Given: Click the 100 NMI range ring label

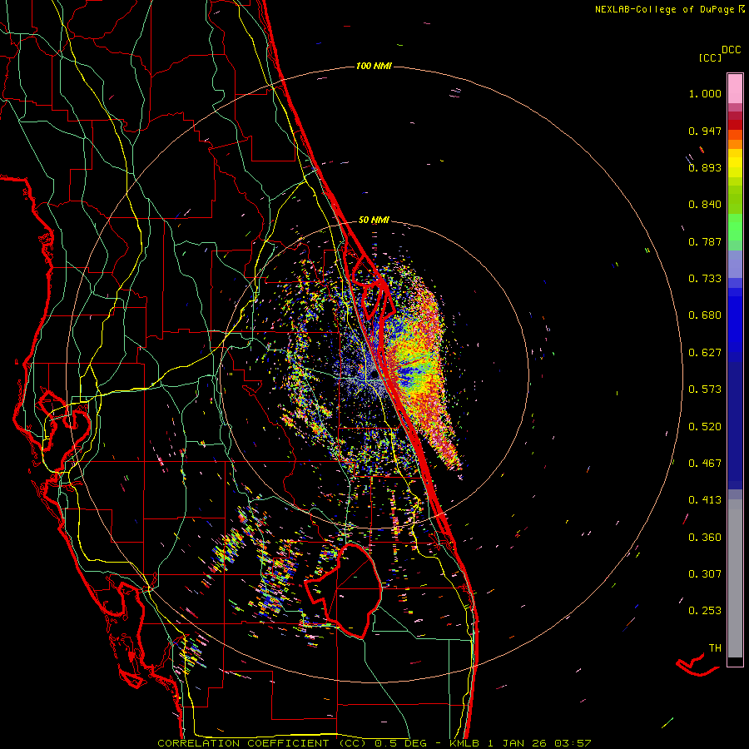Looking at the screenshot, I should [374, 66].
